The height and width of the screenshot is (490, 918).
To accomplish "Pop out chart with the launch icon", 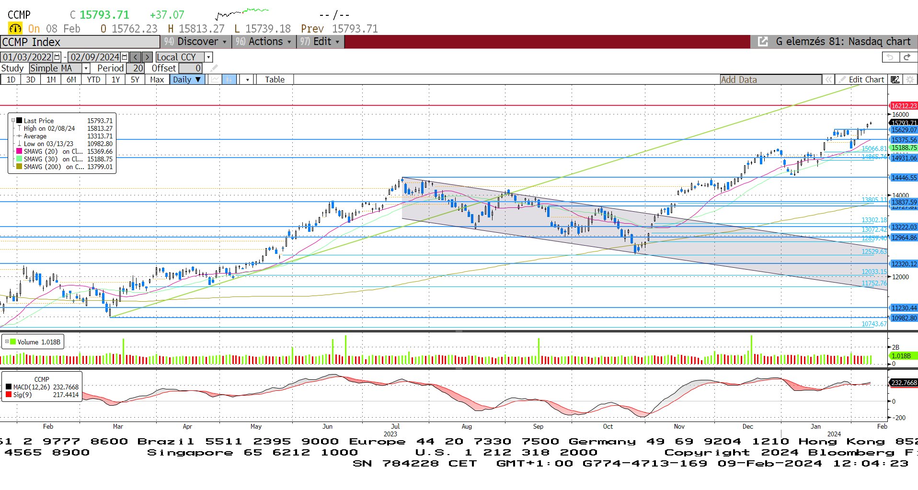I will pos(763,42).
